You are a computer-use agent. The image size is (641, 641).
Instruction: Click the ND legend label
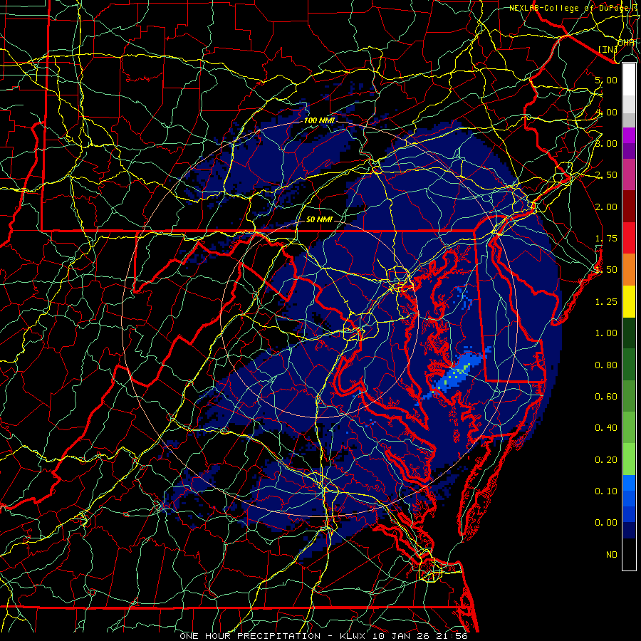tap(612, 555)
